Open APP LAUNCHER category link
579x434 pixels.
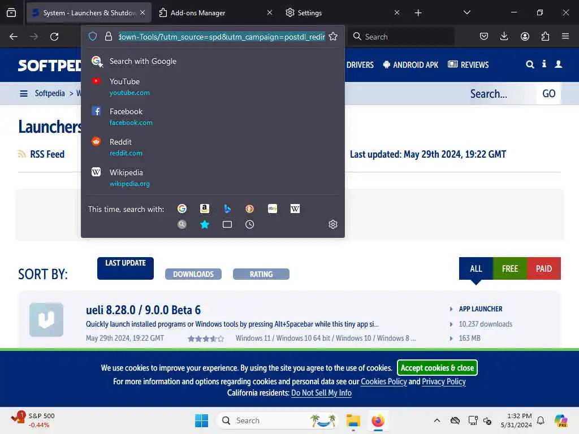pos(481,309)
